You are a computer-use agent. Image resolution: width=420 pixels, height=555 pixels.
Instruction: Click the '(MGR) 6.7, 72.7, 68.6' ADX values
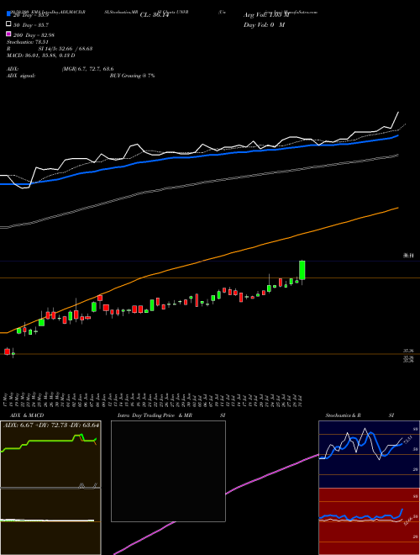pos(87,69)
